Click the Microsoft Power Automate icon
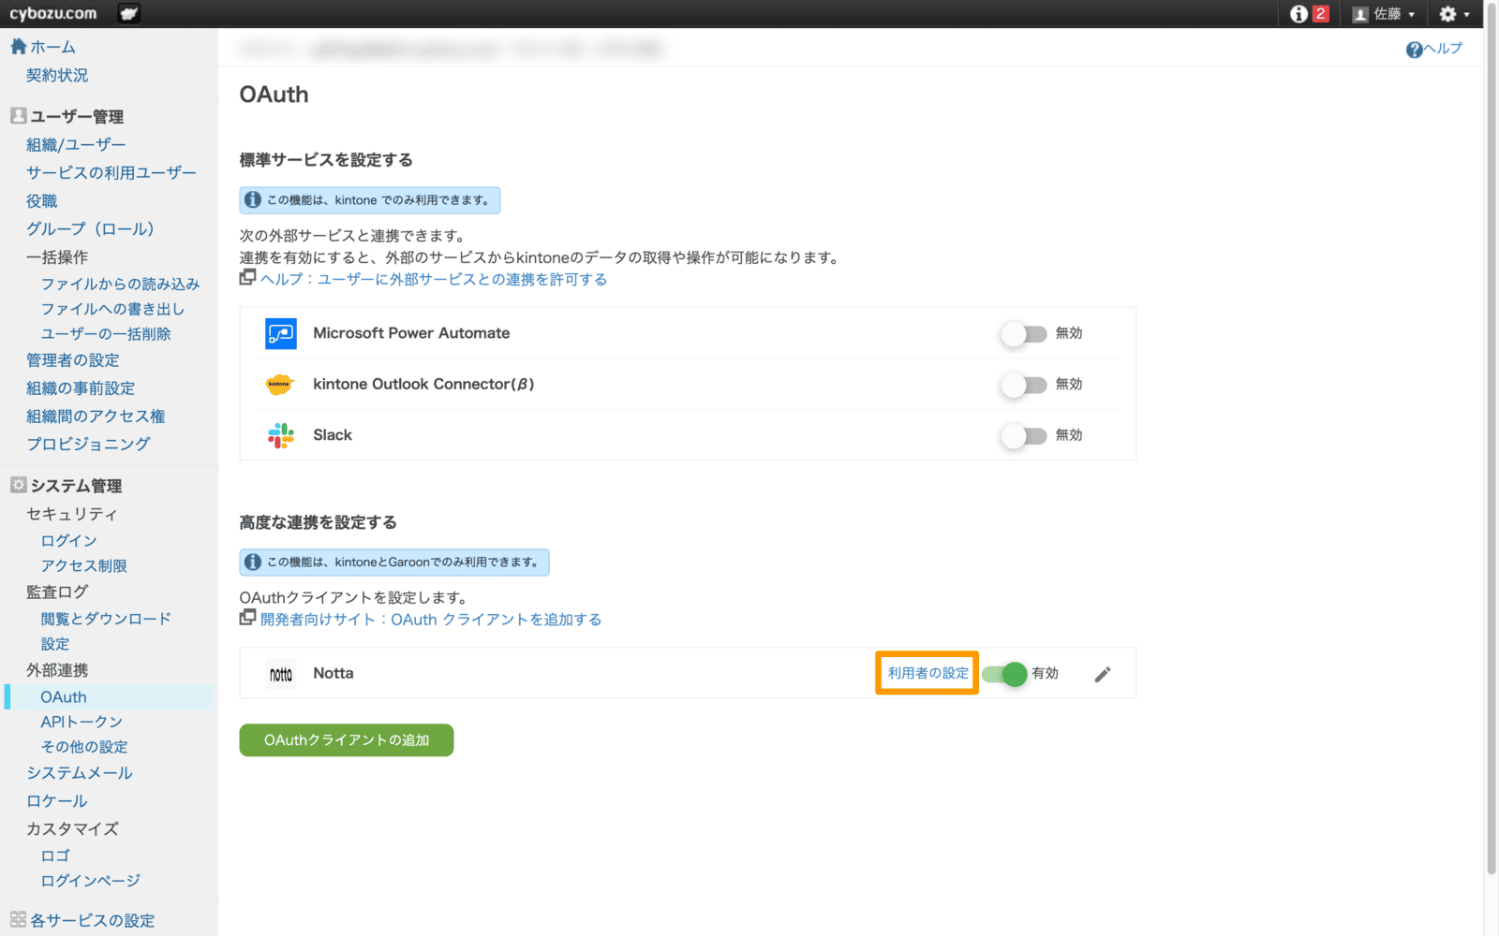 pos(281,333)
